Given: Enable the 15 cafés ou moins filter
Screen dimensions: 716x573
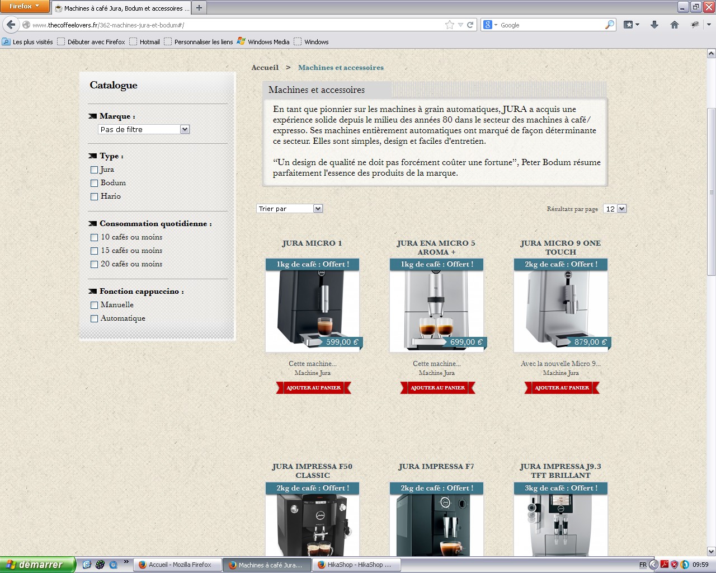Looking at the screenshot, I should click(94, 251).
